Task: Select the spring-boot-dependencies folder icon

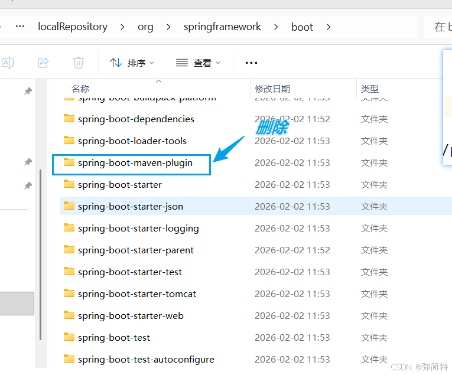Action: (69, 118)
